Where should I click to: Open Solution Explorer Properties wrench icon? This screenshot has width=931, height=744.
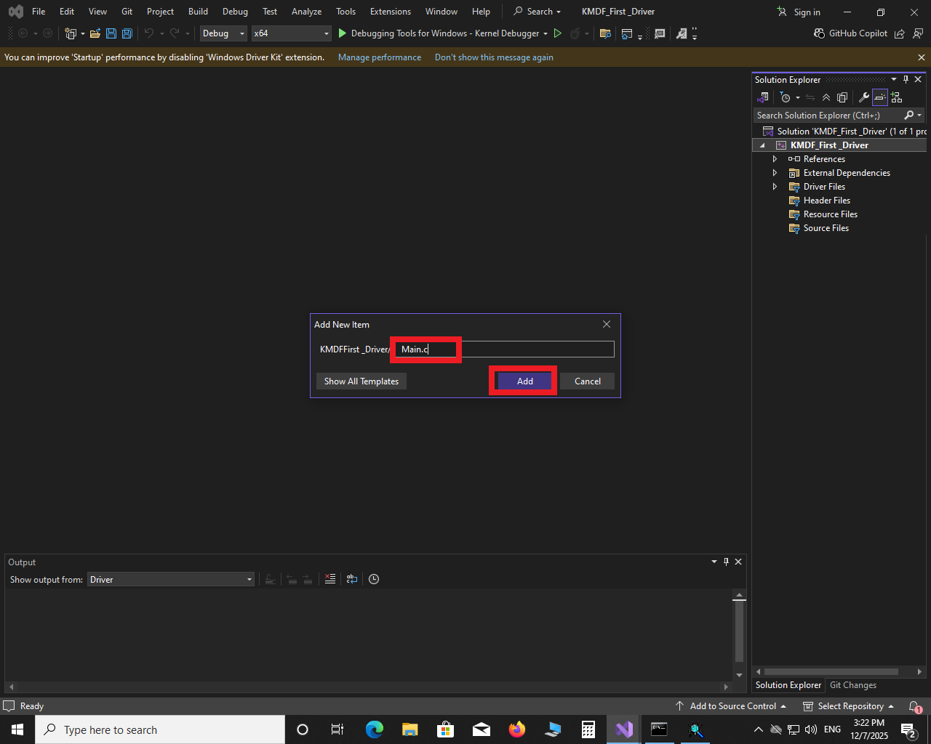[863, 97]
